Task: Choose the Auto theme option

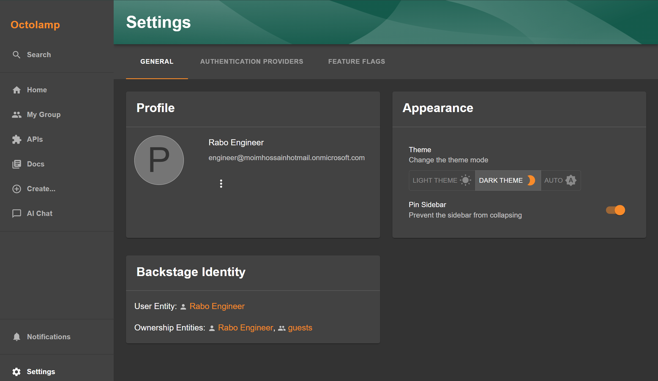Action: [x=560, y=180]
